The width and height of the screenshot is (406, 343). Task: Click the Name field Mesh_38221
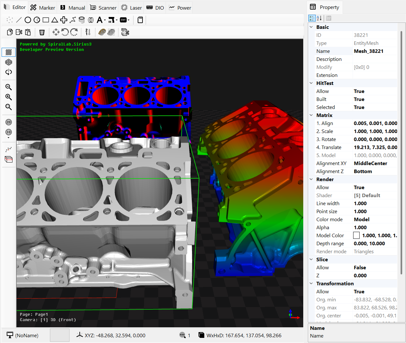click(x=369, y=51)
